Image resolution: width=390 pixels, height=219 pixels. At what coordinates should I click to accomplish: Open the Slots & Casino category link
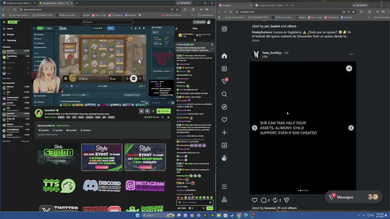pyautogui.click(x=50, y=117)
